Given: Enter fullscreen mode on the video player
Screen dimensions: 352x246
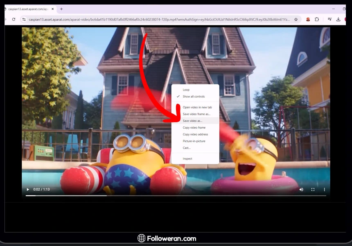Looking at the screenshot, I should pos(313,189).
